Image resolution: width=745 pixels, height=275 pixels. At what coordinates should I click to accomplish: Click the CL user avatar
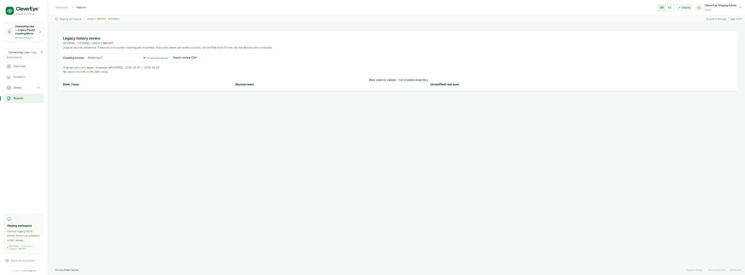pos(699,8)
